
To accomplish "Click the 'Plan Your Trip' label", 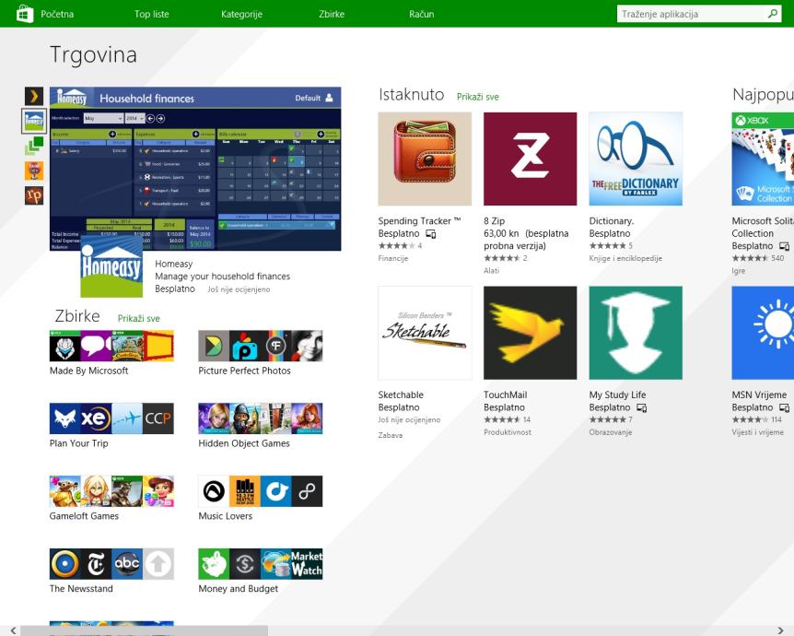I will (x=78, y=443).
